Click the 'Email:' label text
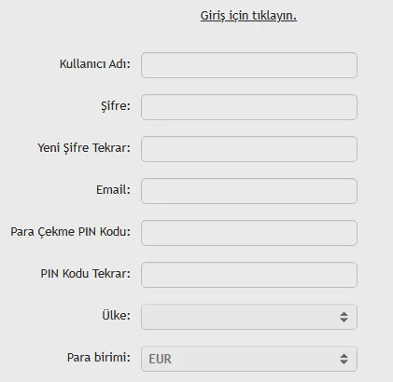393x382 pixels. pos(113,190)
